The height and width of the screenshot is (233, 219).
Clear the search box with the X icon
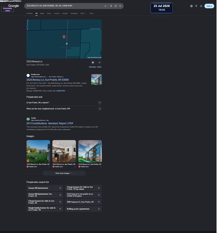106,6
